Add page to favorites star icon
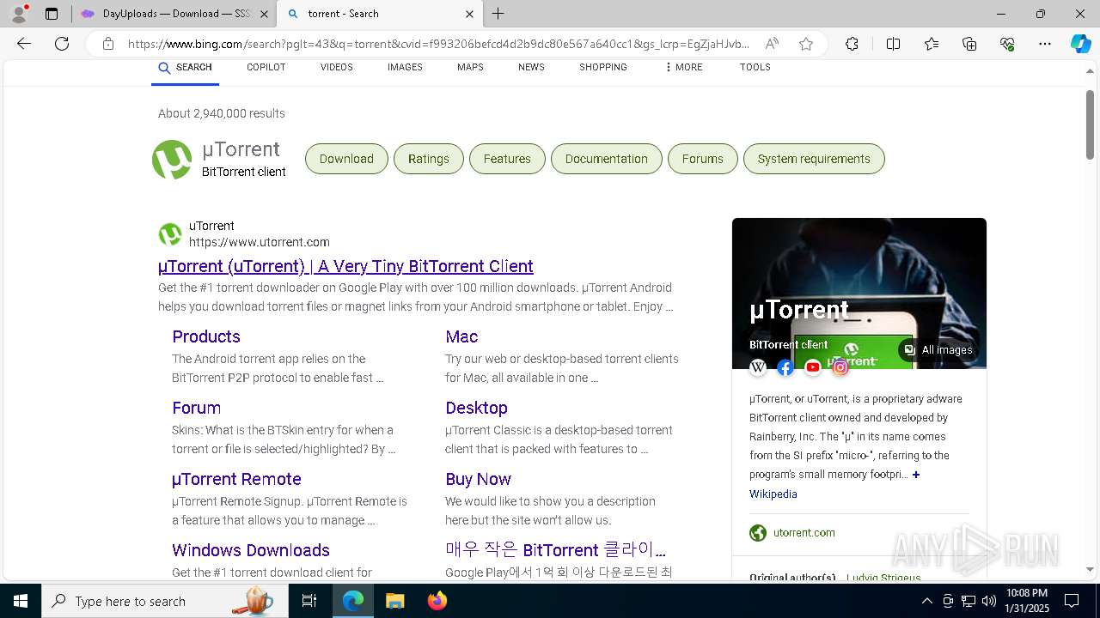The height and width of the screenshot is (618, 1100). tap(806, 44)
